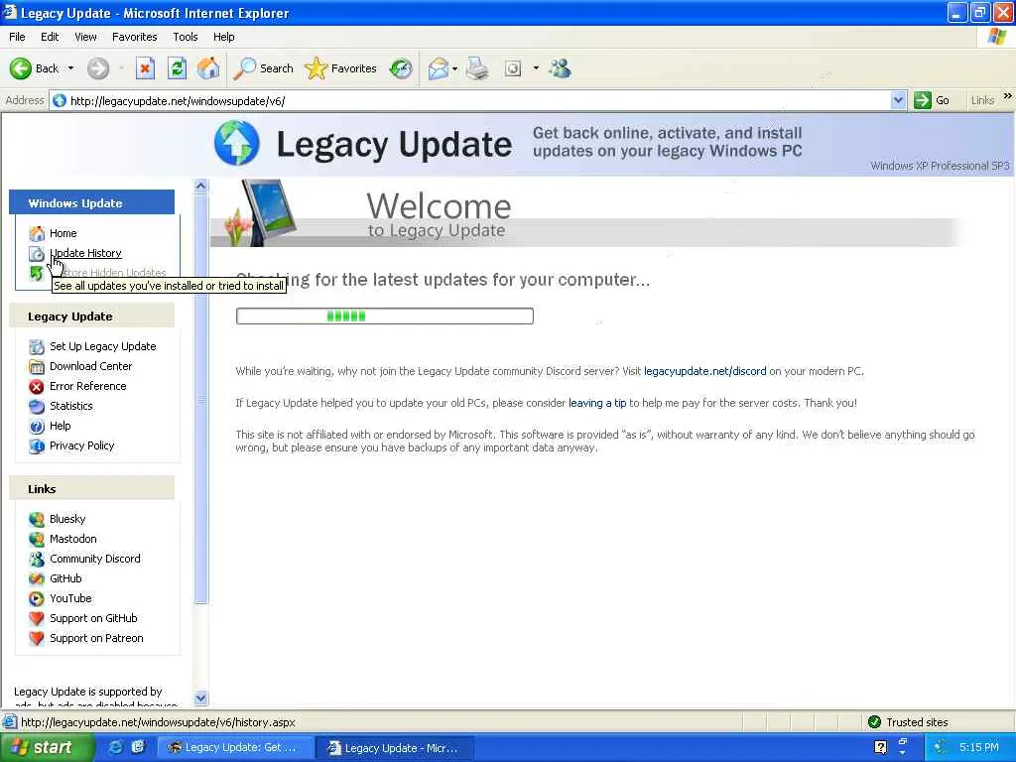Click the Trusted sites security zone indicator
The image size is (1016, 762).
coord(908,722)
